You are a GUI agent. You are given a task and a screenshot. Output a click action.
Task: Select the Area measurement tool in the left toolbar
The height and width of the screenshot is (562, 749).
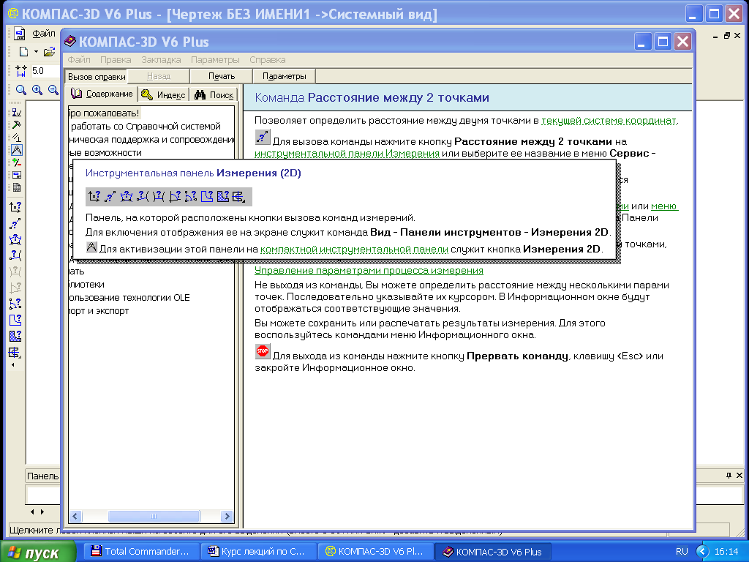(x=15, y=336)
